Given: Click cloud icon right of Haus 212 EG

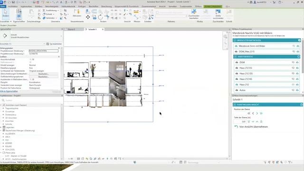Looking at the screenshot, I should (297, 68).
